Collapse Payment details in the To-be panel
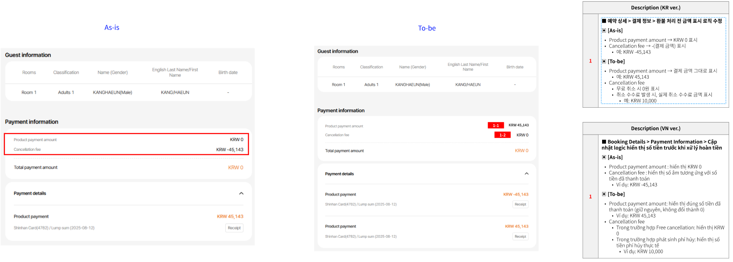Screen dimensions: 733x262 (526, 174)
